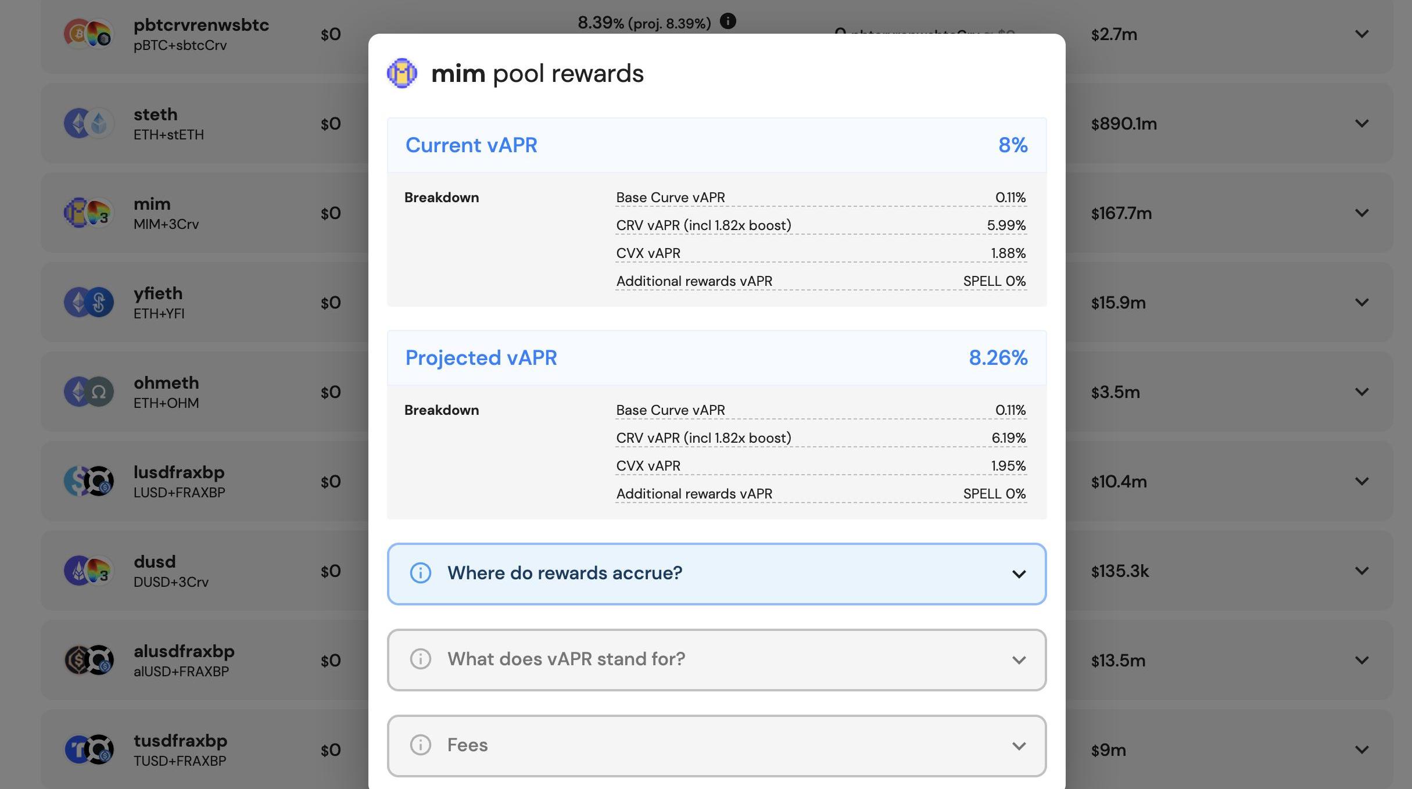Click the CRV vAPR row under Current vAPR

[x=820, y=225]
